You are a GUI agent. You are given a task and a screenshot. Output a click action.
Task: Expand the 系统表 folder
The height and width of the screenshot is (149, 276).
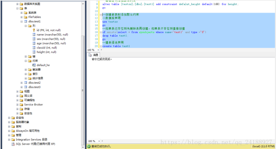coord(21,13)
